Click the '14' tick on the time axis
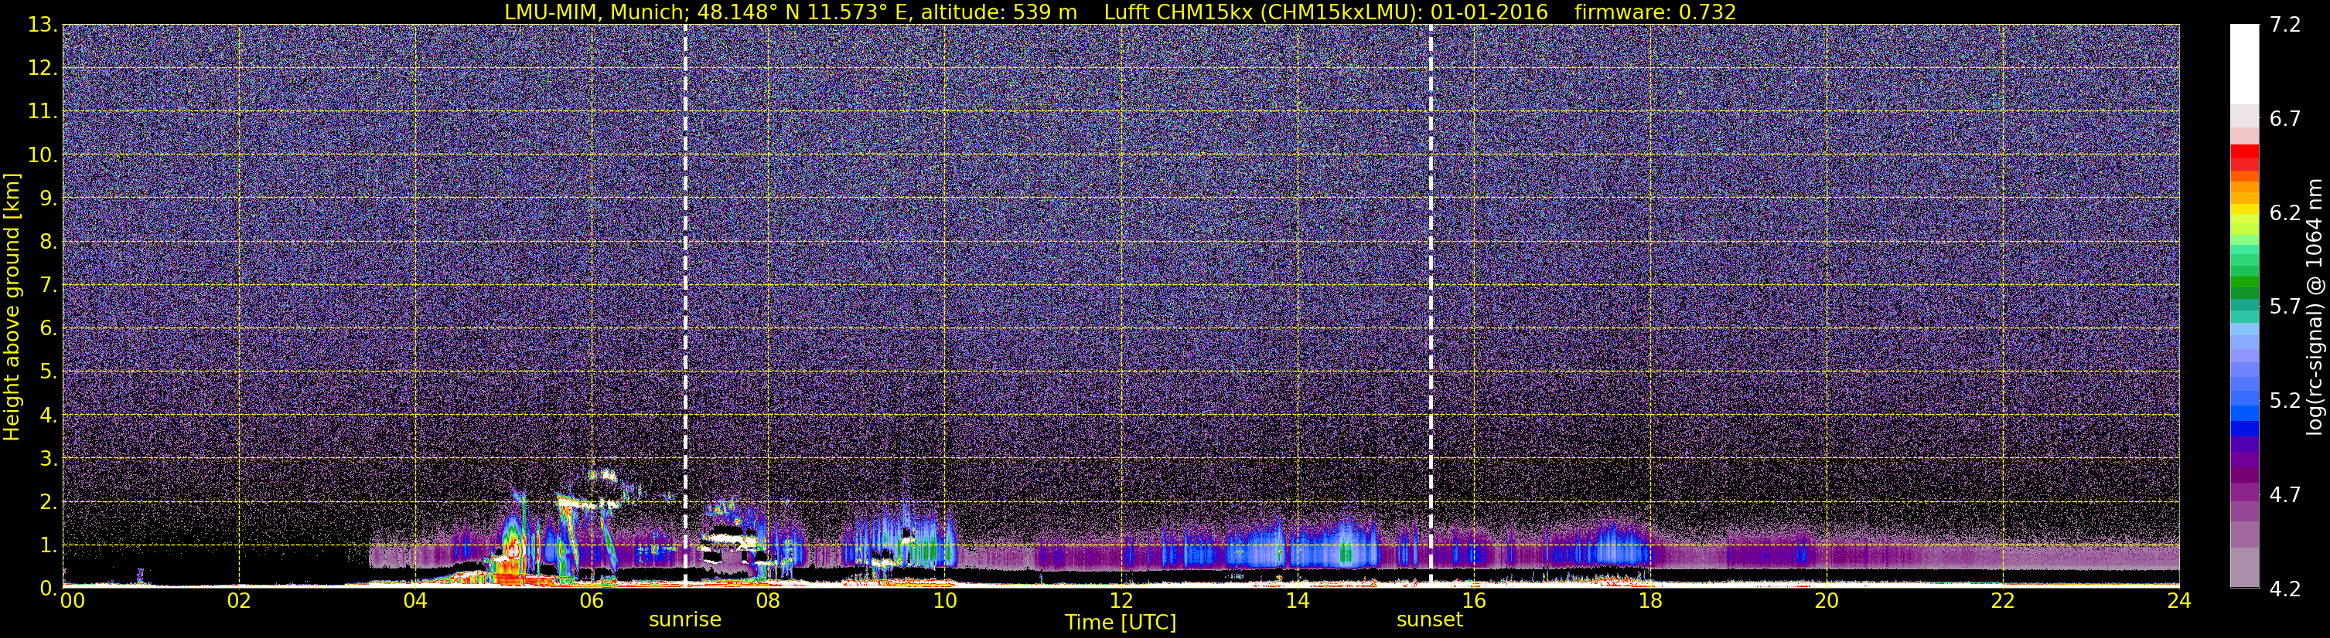Screen dimensions: 2330x638 tap(1297, 601)
